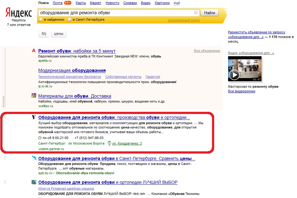Screen dimensions: 297x198
Task: Open result 'в Санкт-Петербурге. Сравнить цены'
Action: coord(117,158)
